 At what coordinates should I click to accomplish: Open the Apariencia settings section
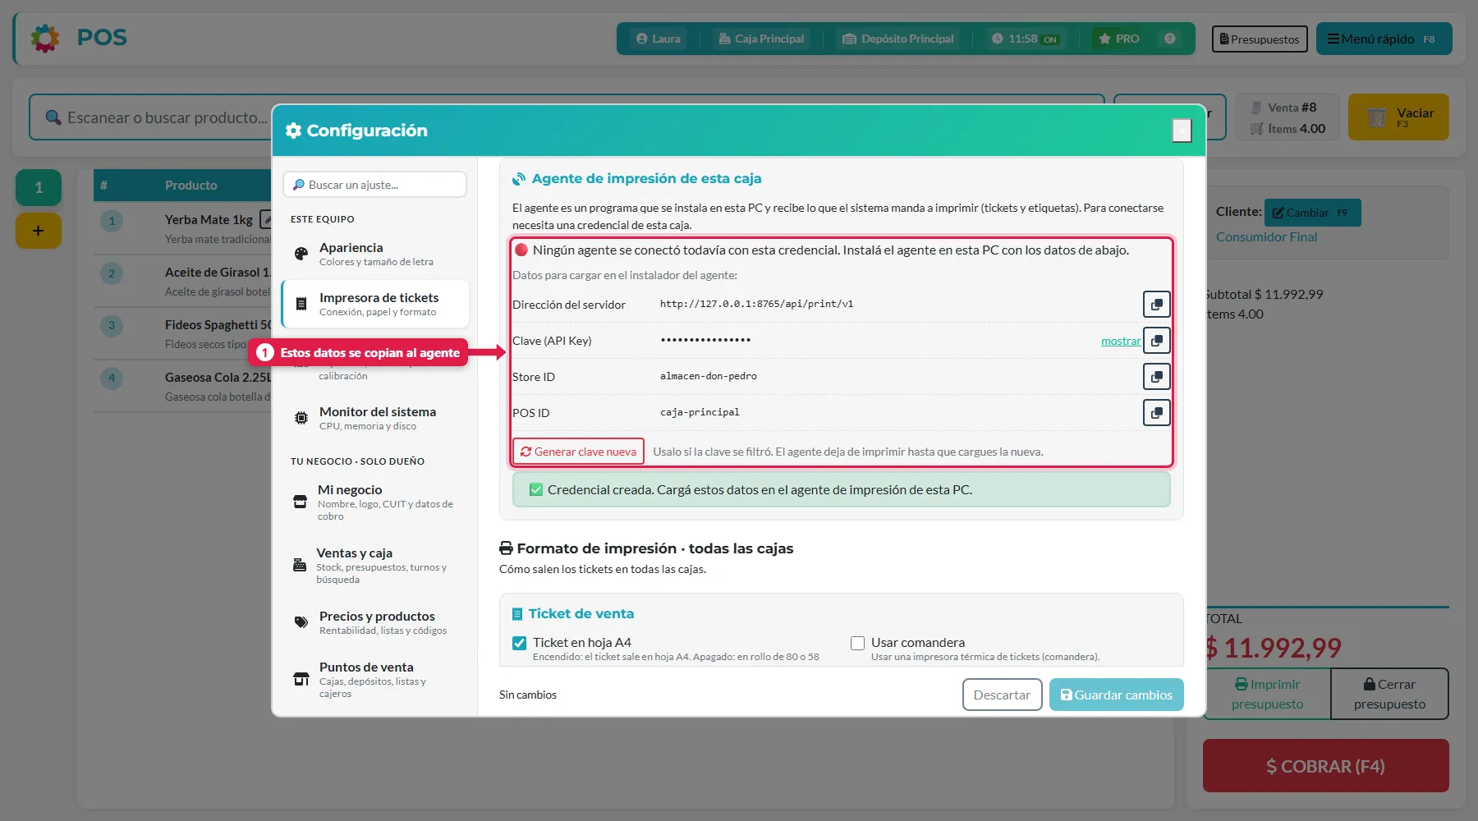[375, 254]
